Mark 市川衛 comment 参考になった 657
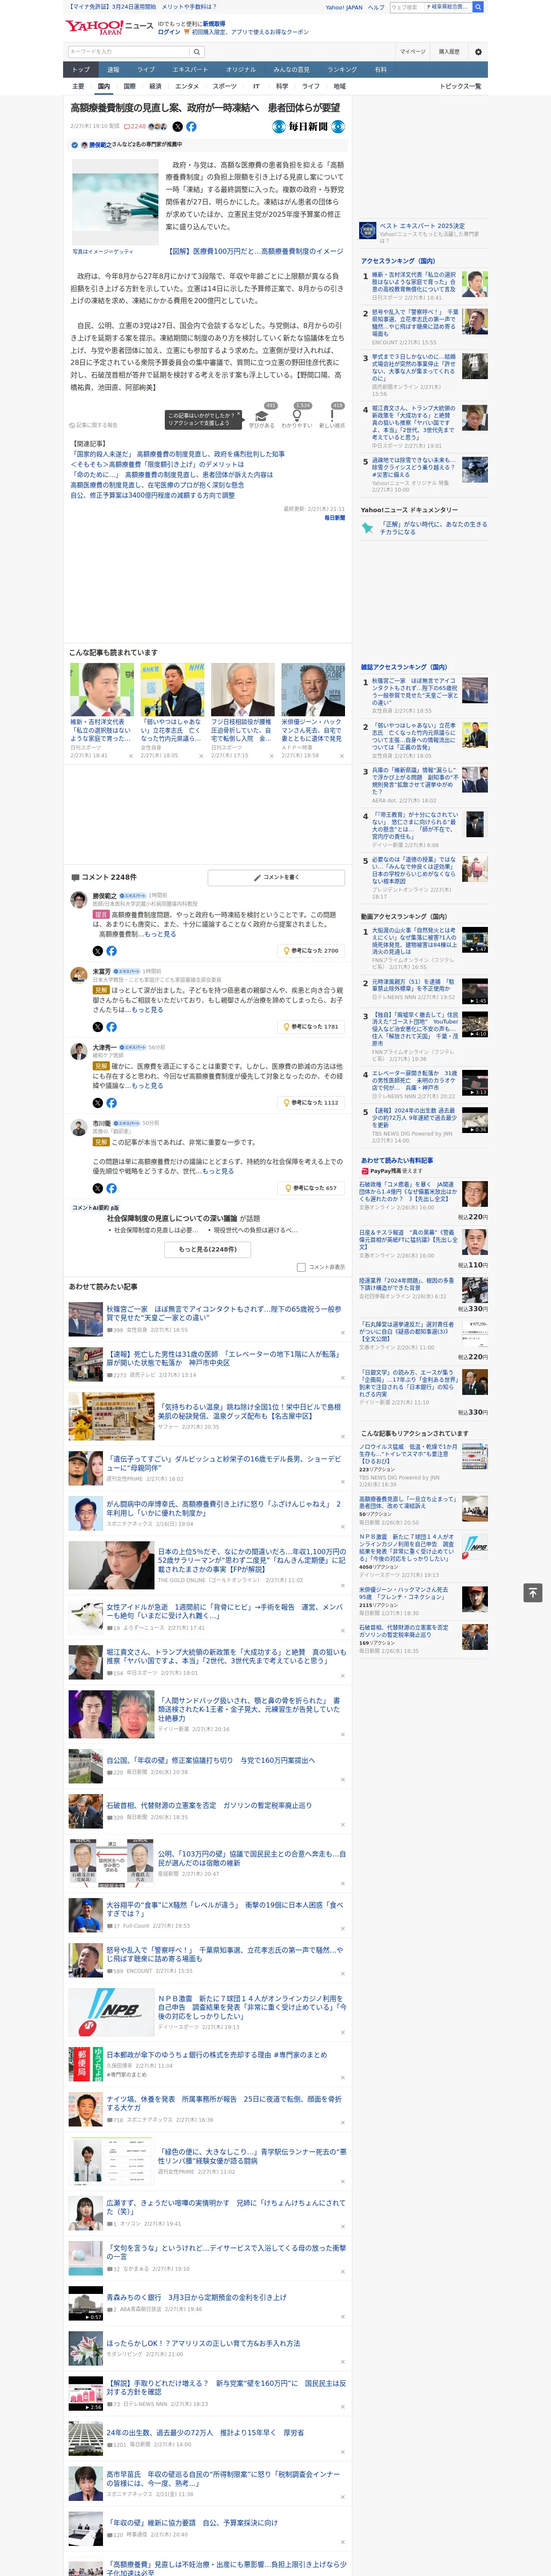The width and height of the screenshot is (551, 2576). coord(311,1188)
